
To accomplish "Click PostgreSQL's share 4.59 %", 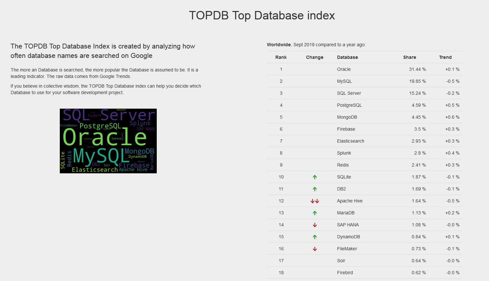I will click(x=419, y=105).
